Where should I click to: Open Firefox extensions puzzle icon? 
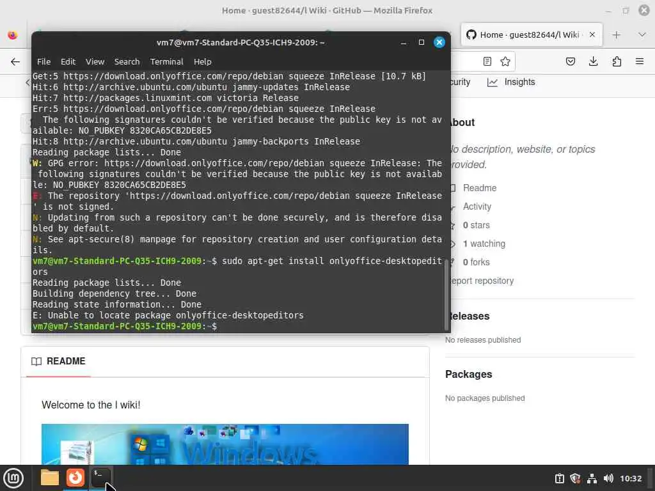617,62
